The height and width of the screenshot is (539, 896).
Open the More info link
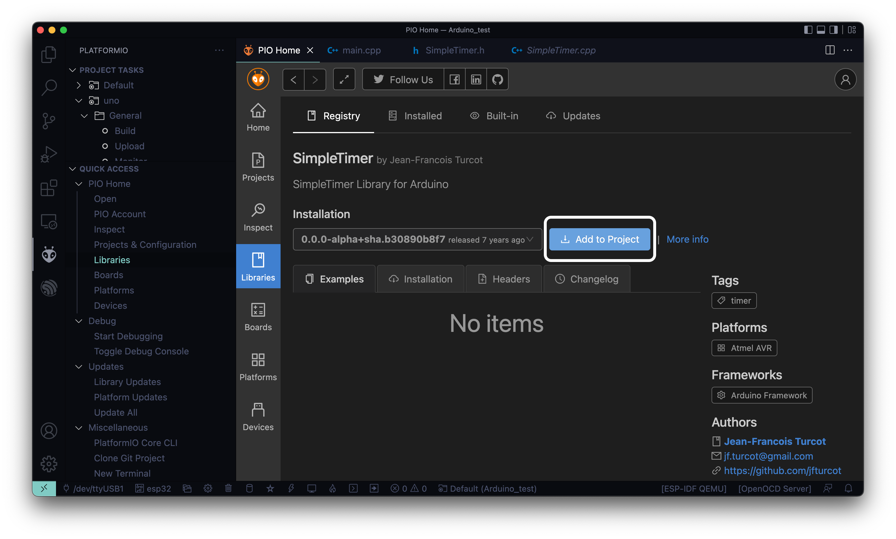pyautogui.click(x=687, y=239)
